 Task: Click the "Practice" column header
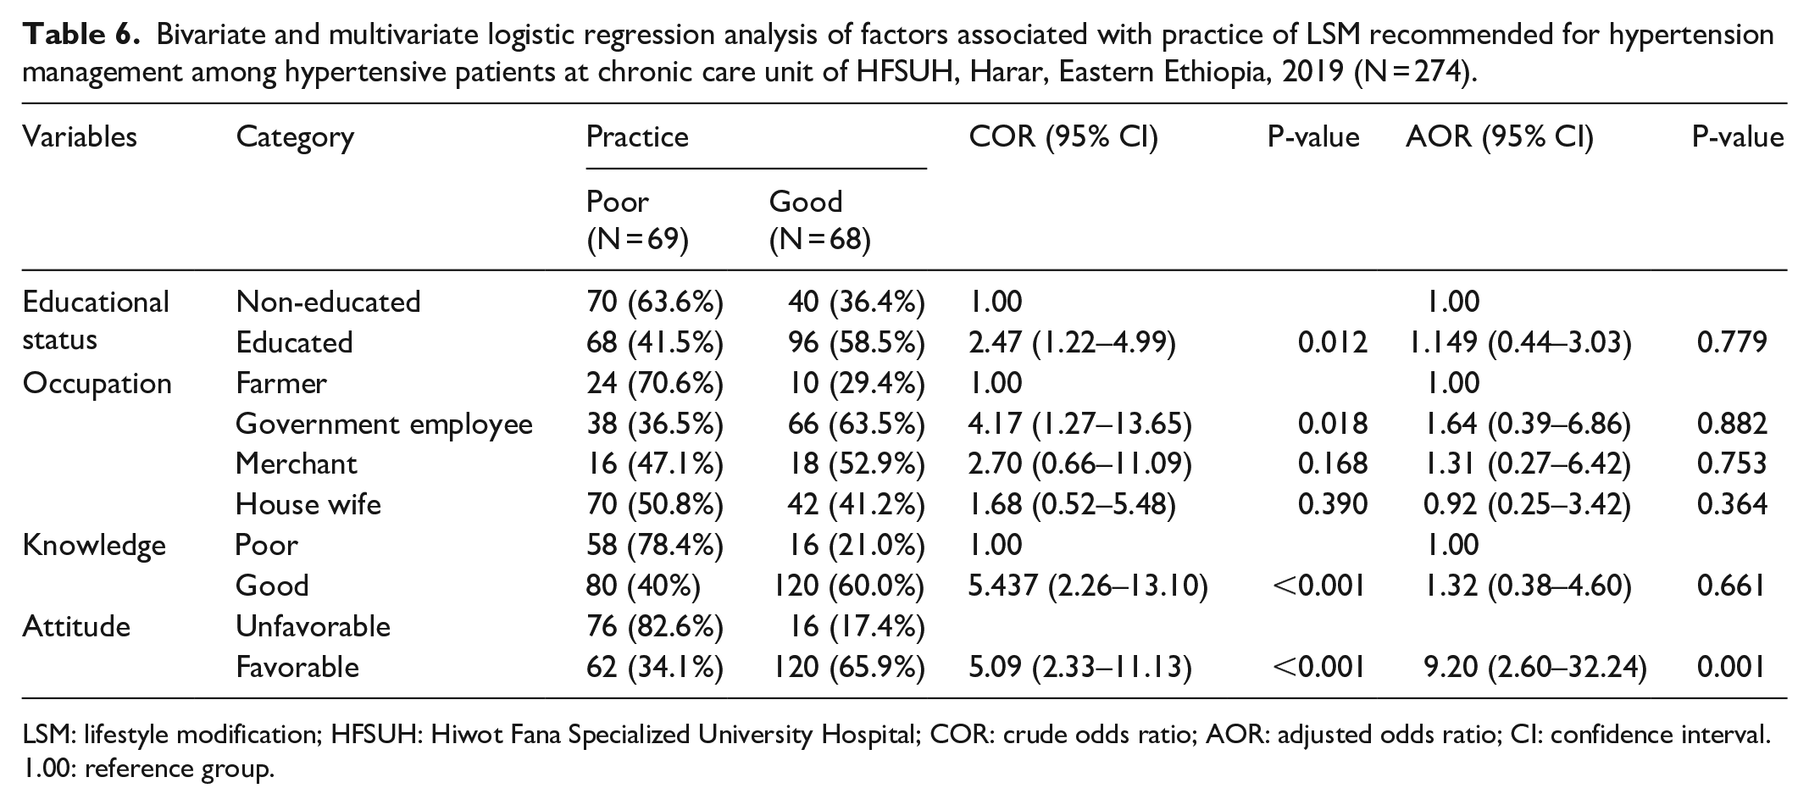(x=637, y=136)
